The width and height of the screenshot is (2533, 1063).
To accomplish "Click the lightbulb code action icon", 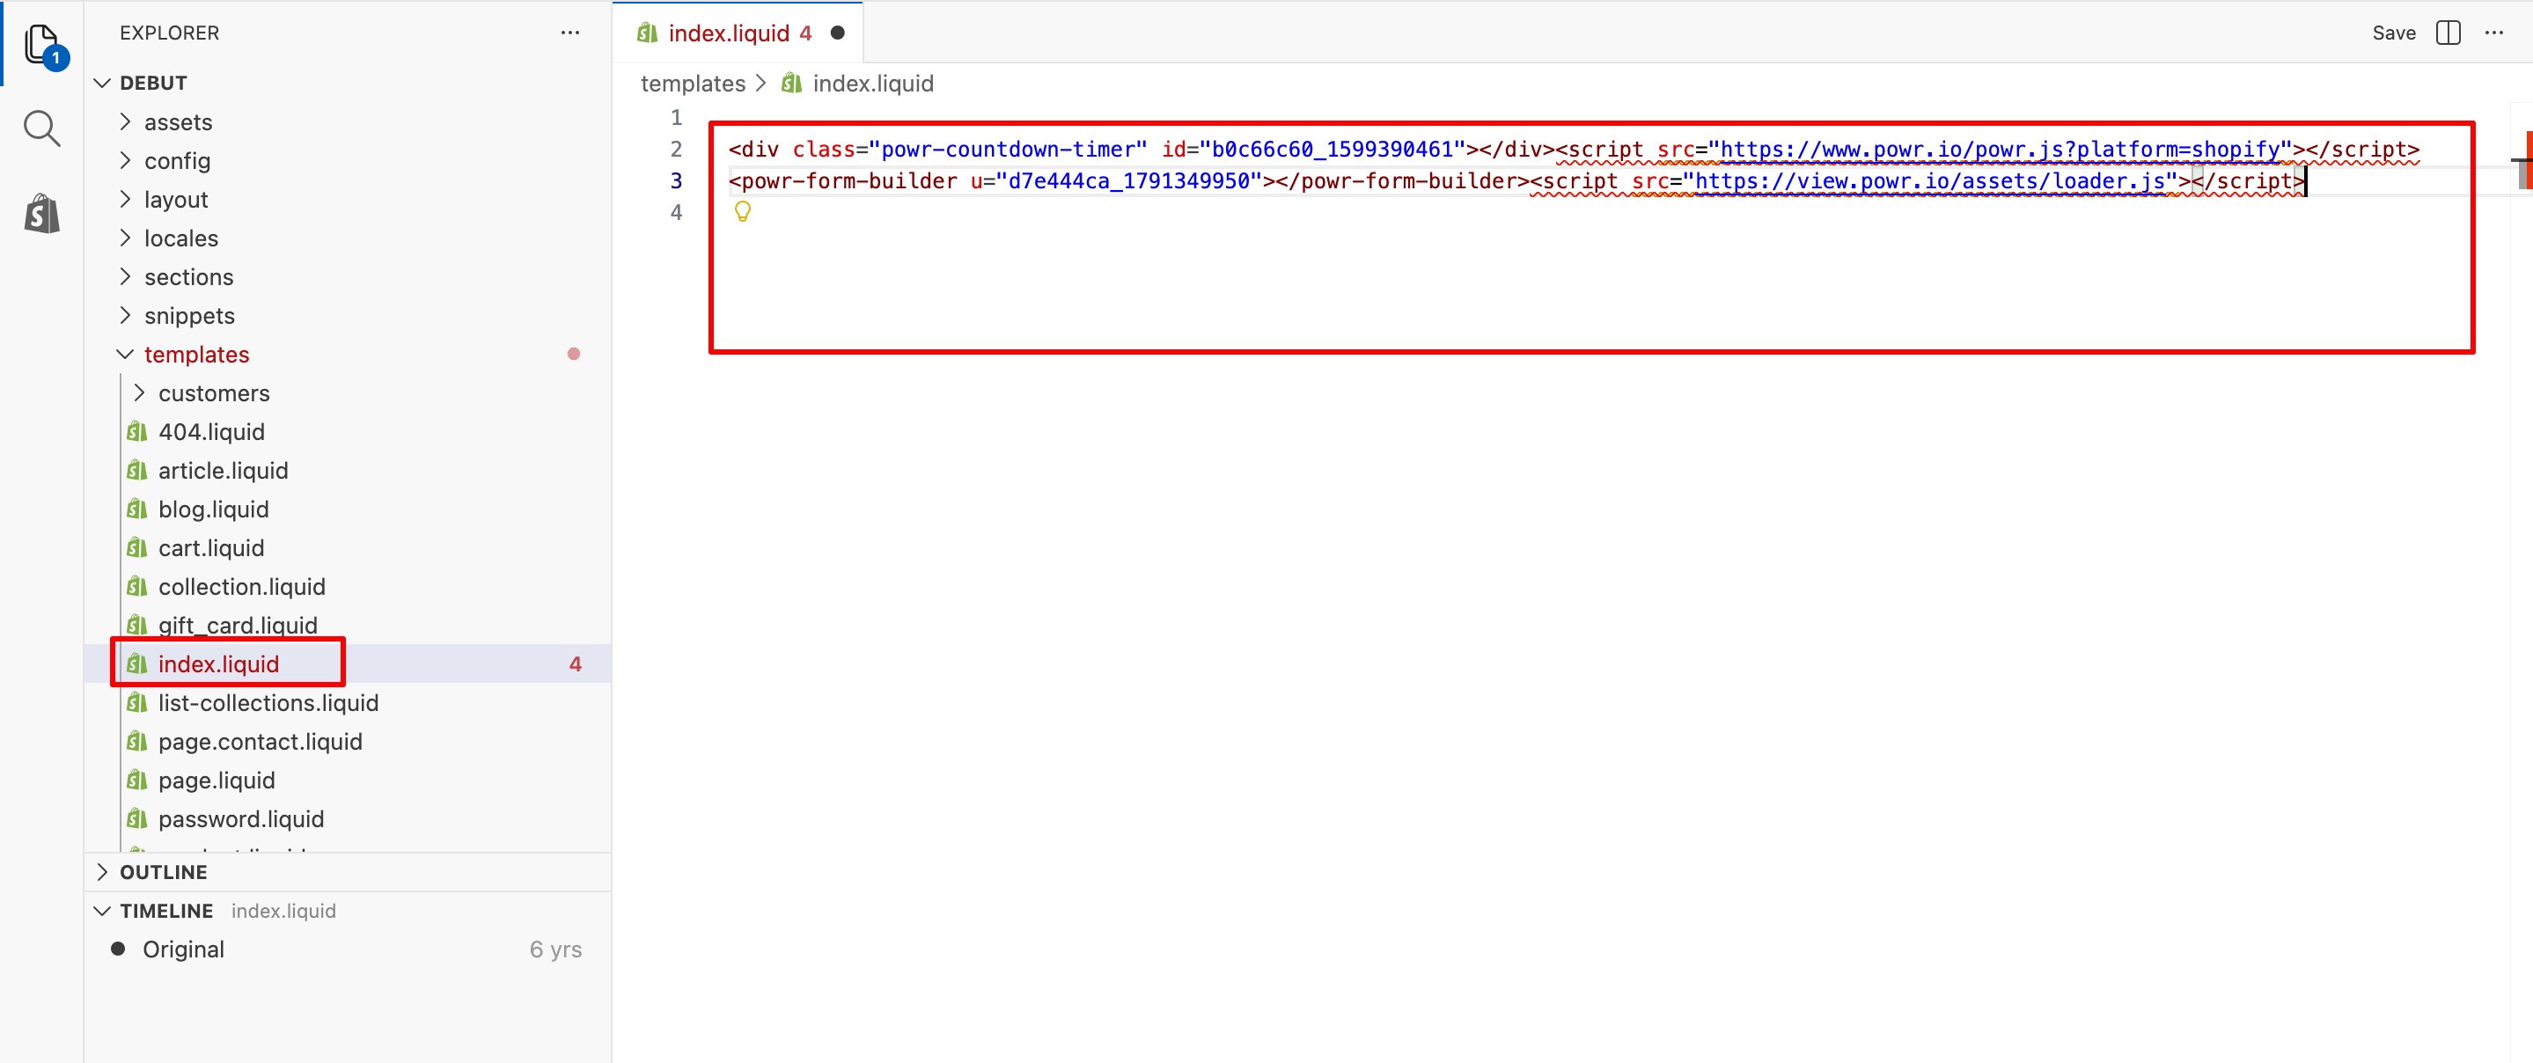I will point(743,211).
